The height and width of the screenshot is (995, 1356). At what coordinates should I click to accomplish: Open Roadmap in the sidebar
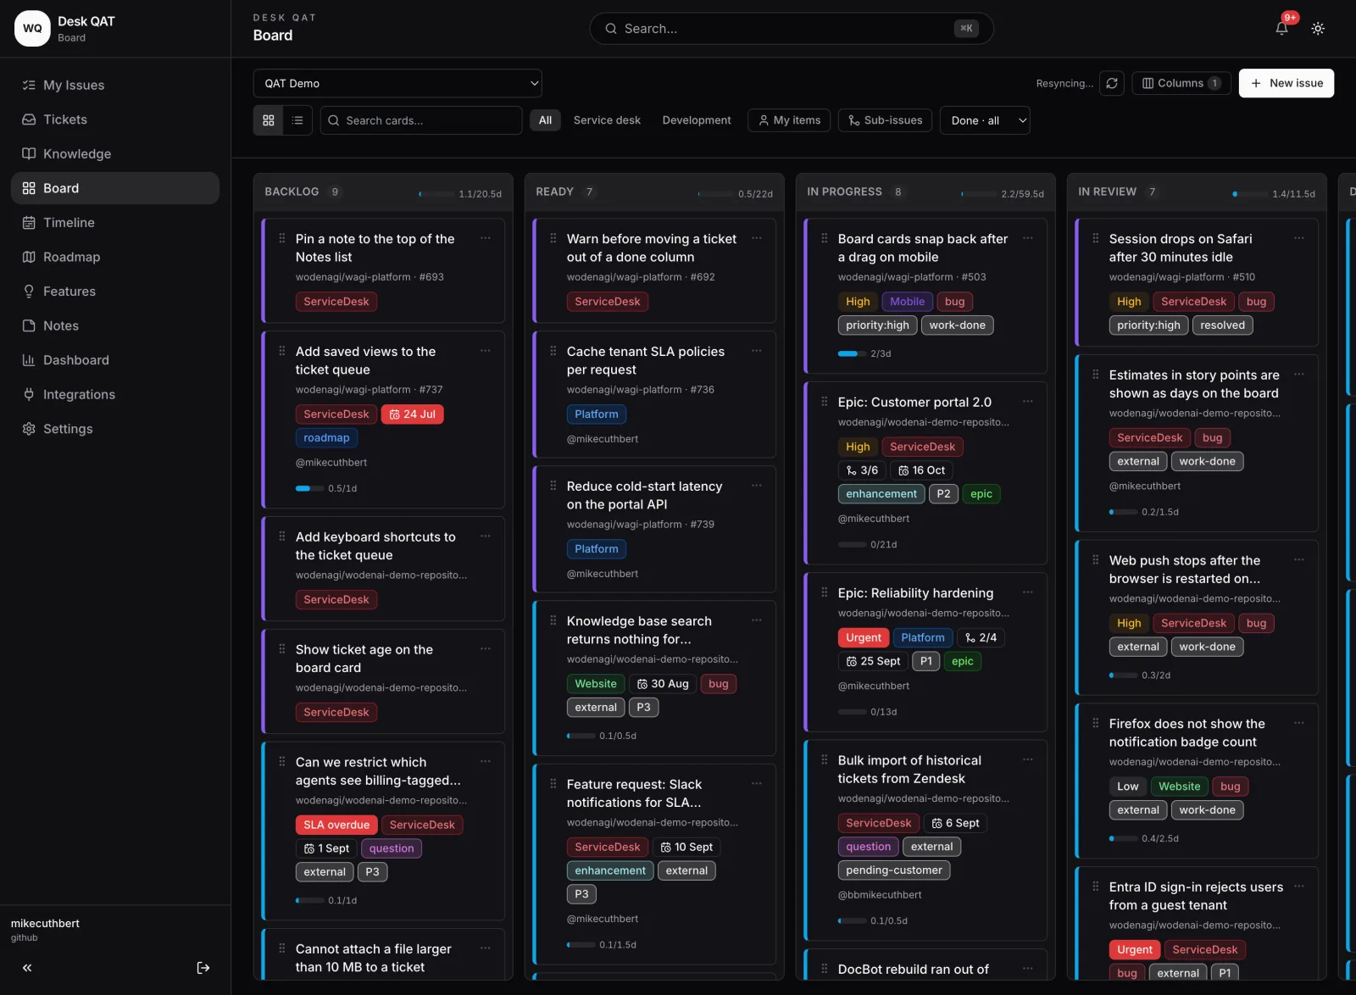coord(115,257)
